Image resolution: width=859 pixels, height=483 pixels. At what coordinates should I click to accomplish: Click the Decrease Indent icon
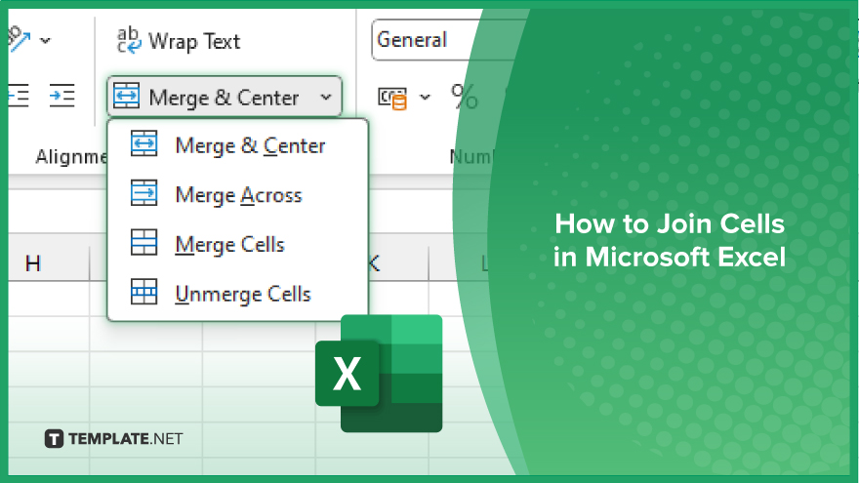tap(19, 96)
